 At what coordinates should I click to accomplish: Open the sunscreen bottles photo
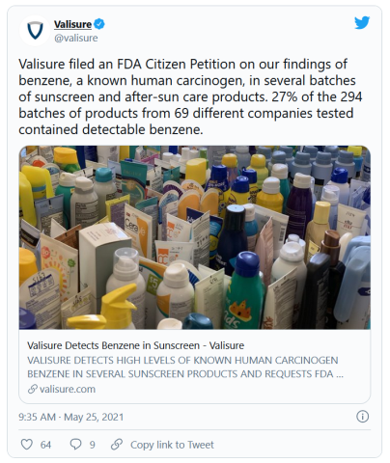pyautogui.click(x=195, y=237)
